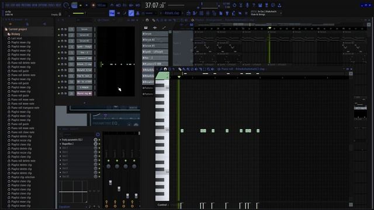Select 'Piano roll transpose note' history entry

click(25, 107)
